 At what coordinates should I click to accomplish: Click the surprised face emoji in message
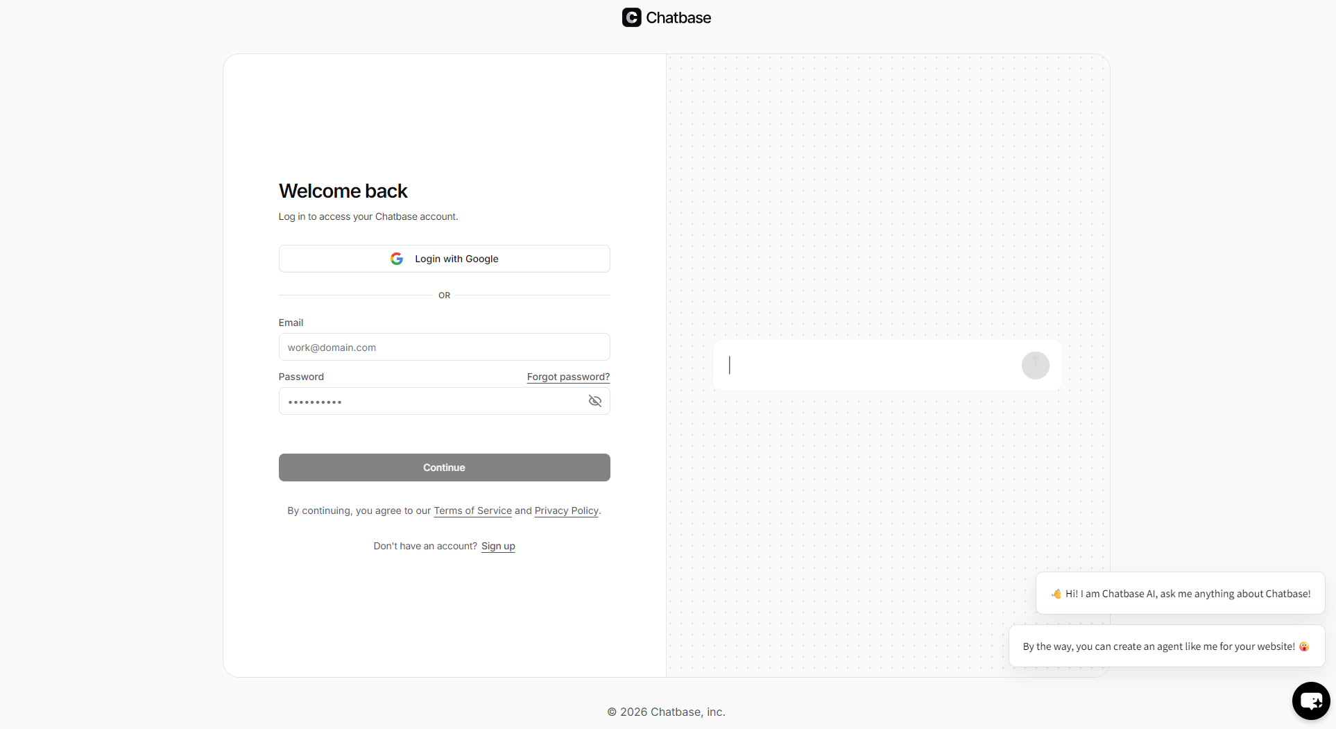1304,646
